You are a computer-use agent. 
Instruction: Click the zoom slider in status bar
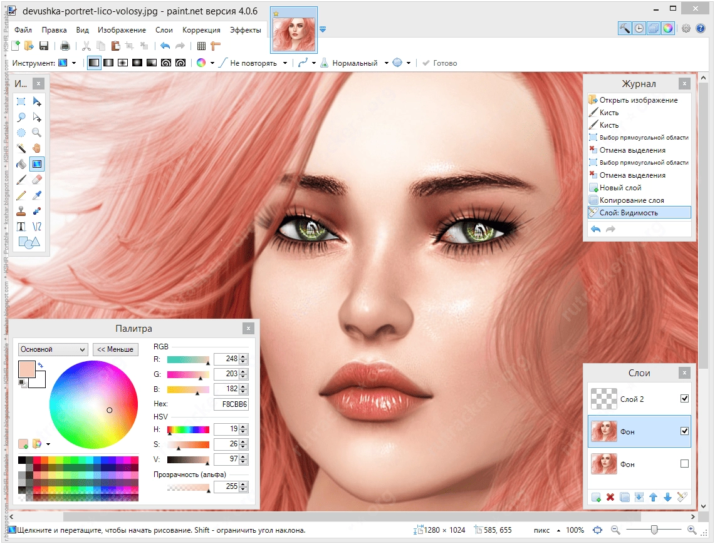tap(654, 530)
